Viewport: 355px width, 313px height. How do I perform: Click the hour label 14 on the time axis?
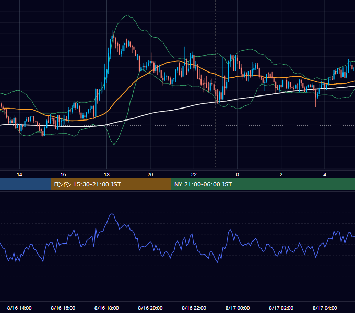pos(19,175)
